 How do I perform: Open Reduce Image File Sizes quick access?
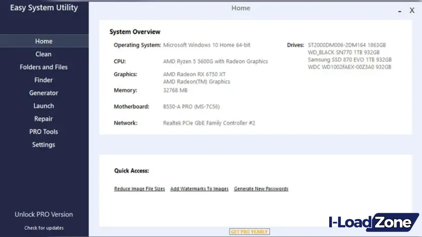tap(139, 188)
